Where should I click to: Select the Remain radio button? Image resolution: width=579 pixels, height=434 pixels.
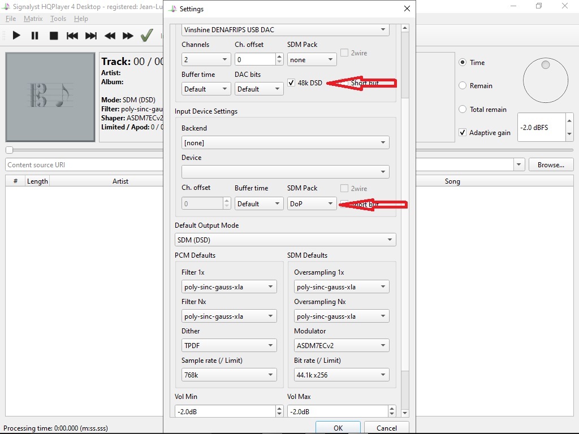point(463,86)
